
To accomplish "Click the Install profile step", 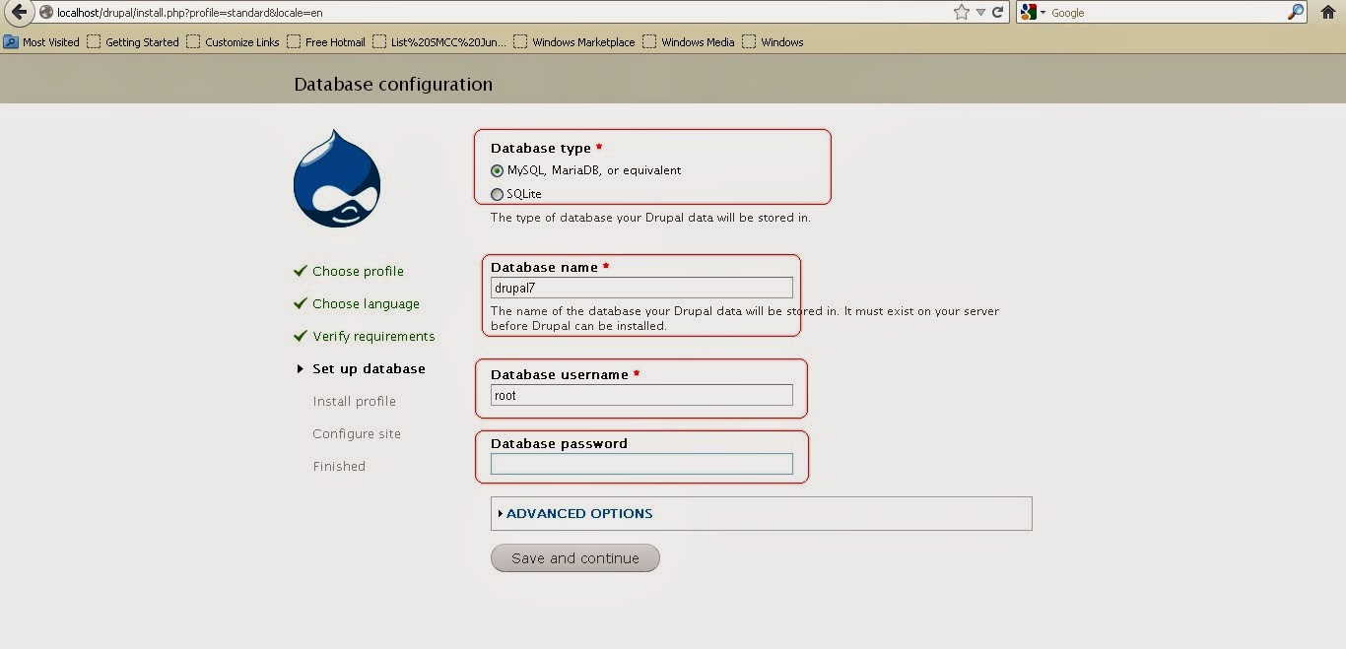I will 354,401.
